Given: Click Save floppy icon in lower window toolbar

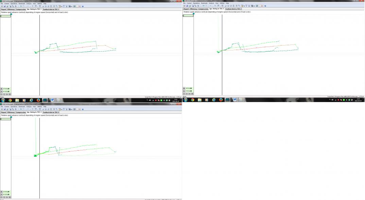Looking at the screenshot, I should (x=4, y=109).
